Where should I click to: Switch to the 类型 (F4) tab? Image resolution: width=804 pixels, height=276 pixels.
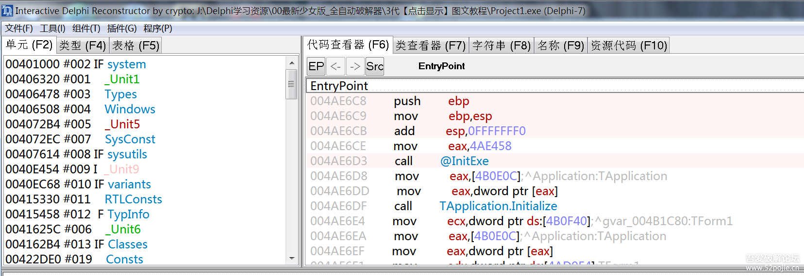click(x=83, y=46)
